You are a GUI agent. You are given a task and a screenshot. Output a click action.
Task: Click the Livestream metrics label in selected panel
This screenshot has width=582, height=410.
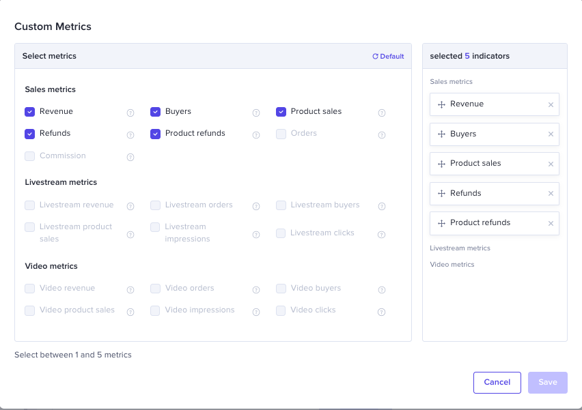pos(460,248)
